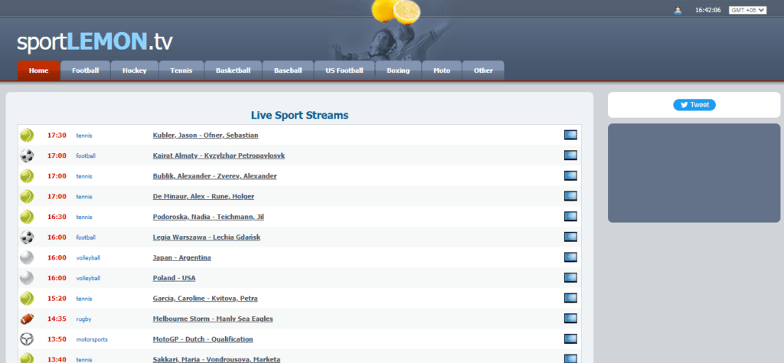The height and width of the screenshot is (363, 784).
Task: Switch to the Moto tab
Action: 442,70
